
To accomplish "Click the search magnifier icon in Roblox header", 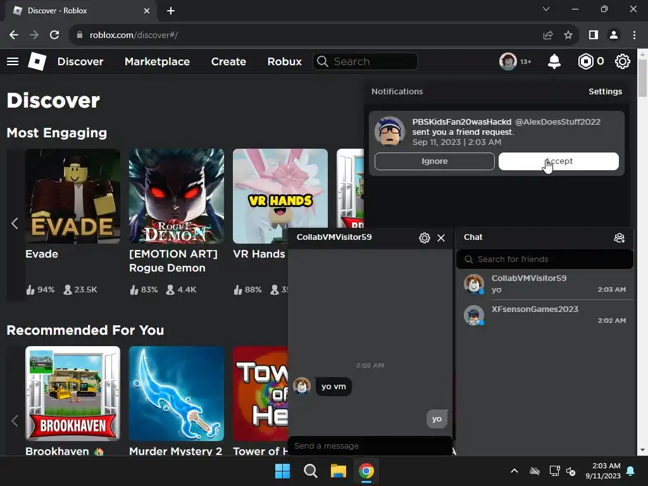I will [323, 61].
